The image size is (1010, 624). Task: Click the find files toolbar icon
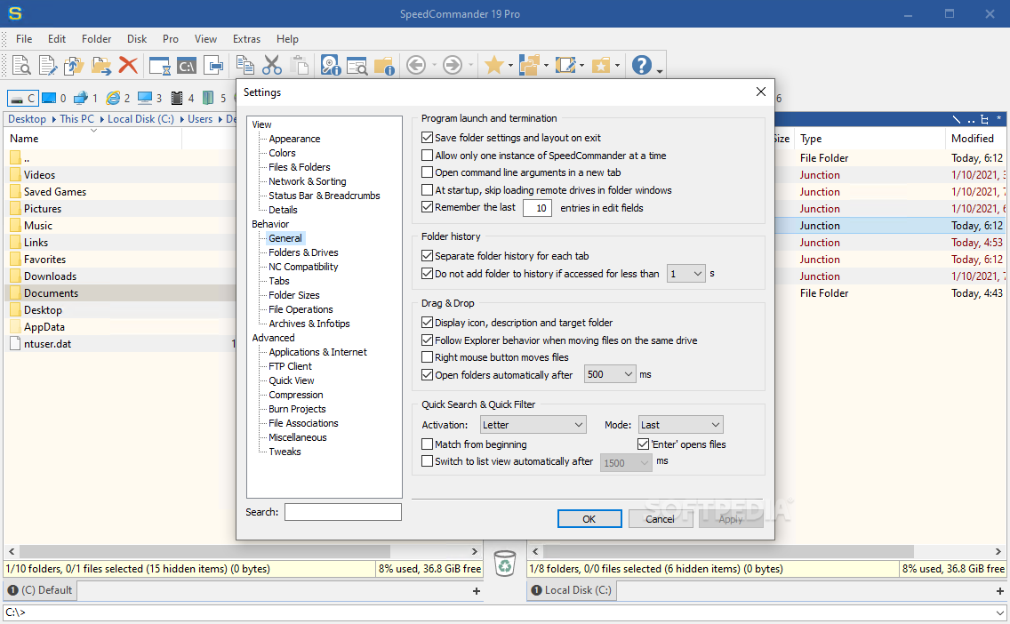pyautogui.click(x=357, y=65)
